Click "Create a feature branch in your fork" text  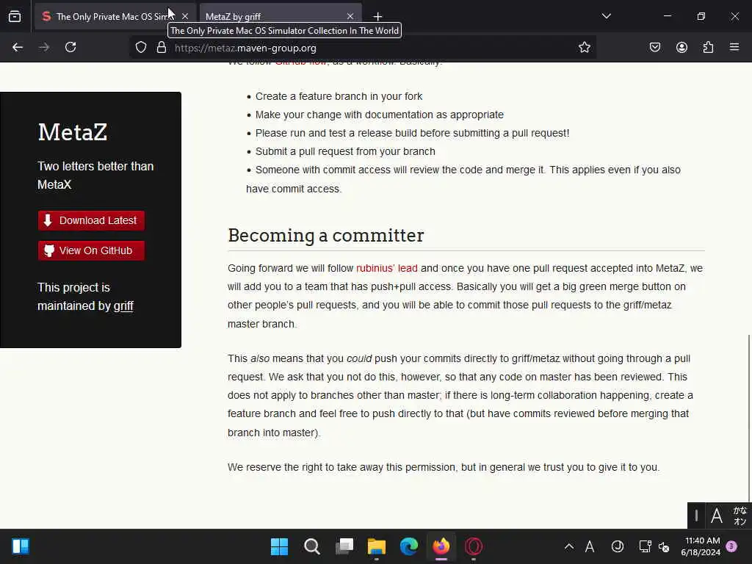(339, 96)
